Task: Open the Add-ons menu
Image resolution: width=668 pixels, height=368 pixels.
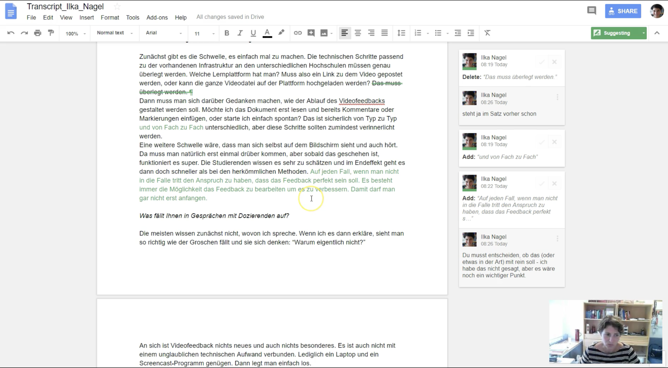Action: [157, 17]
